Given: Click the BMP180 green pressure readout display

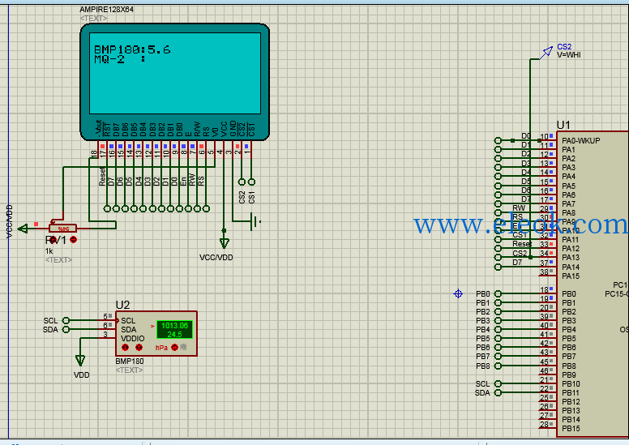Looking at the screenshot, I should tap(174, 330).
